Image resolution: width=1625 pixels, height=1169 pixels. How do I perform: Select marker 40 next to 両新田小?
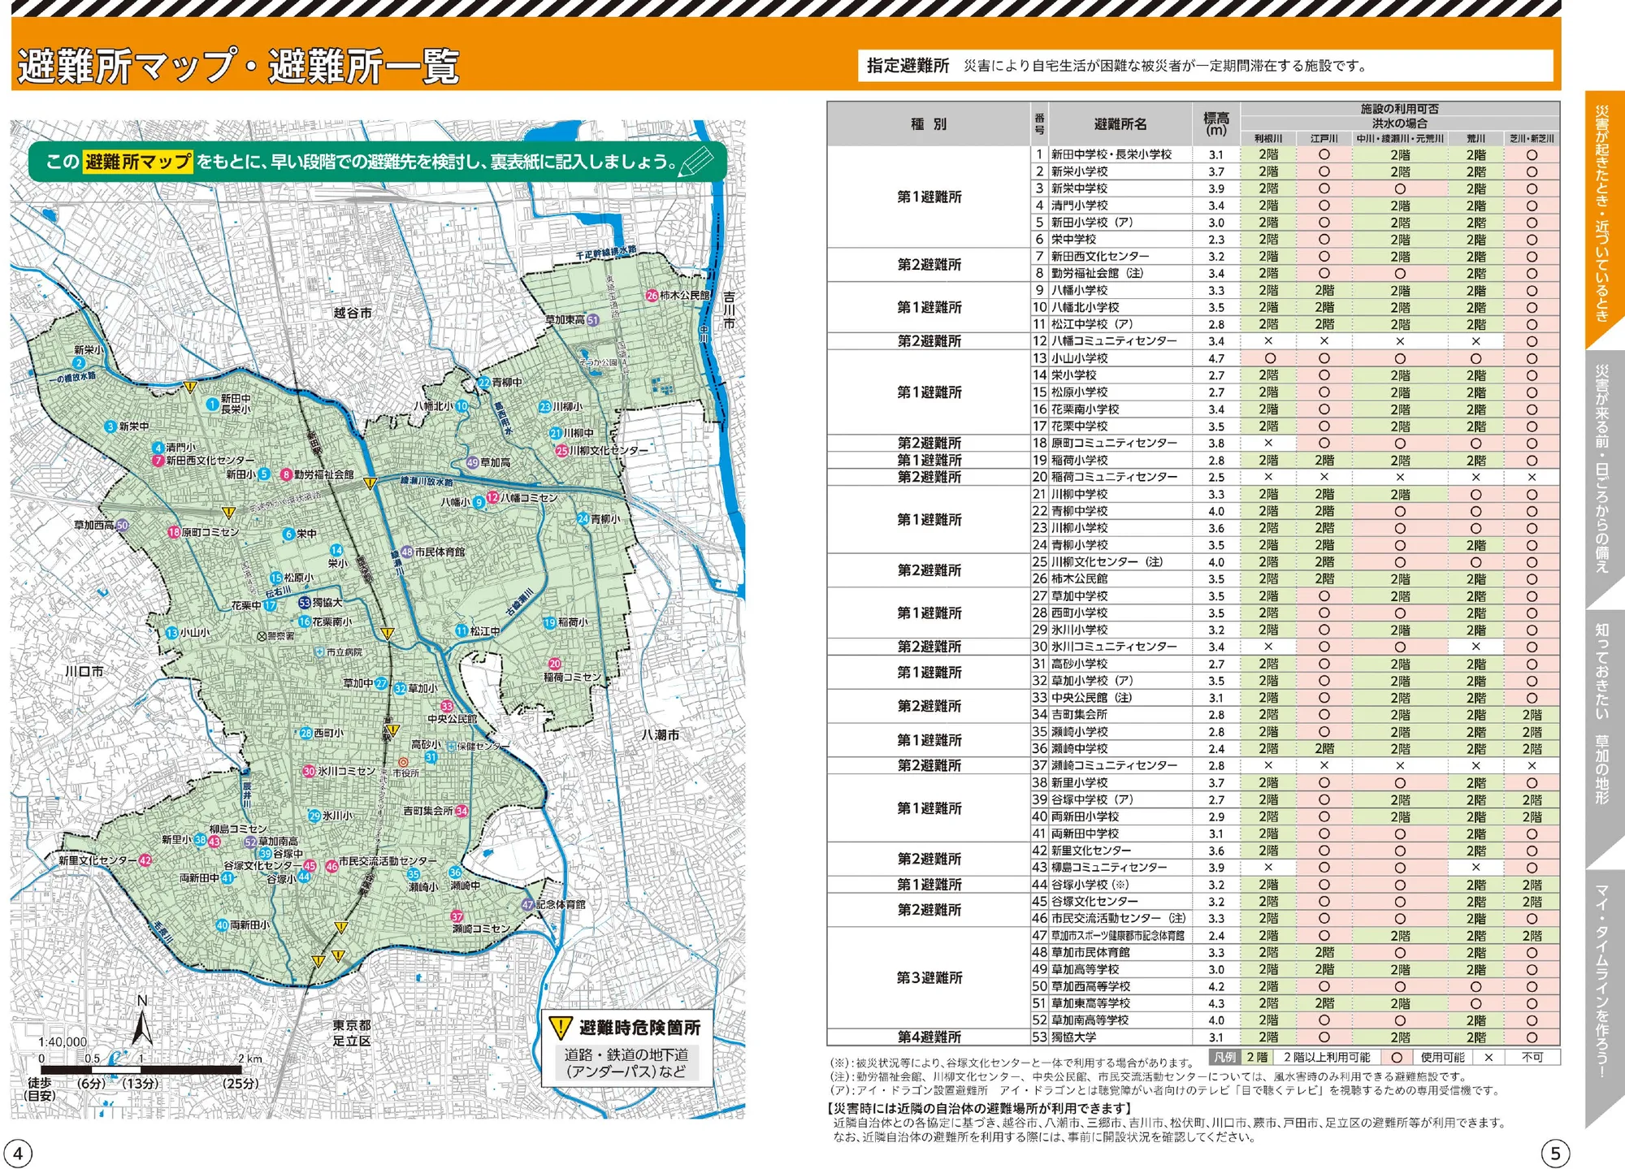coord(222,925)
